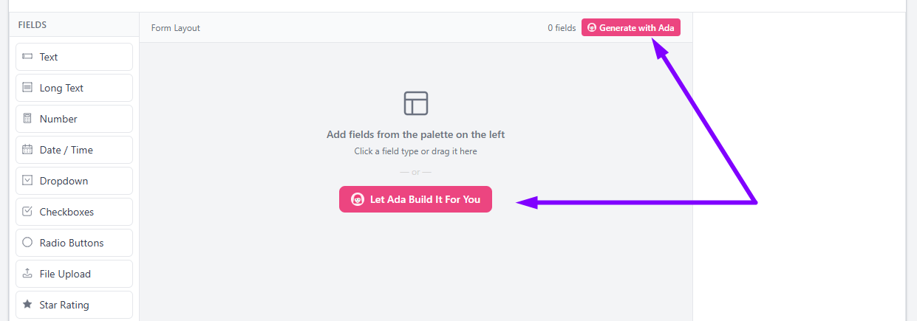
Task: Add a Number field from palette
Action: click(x=74, y=119)
